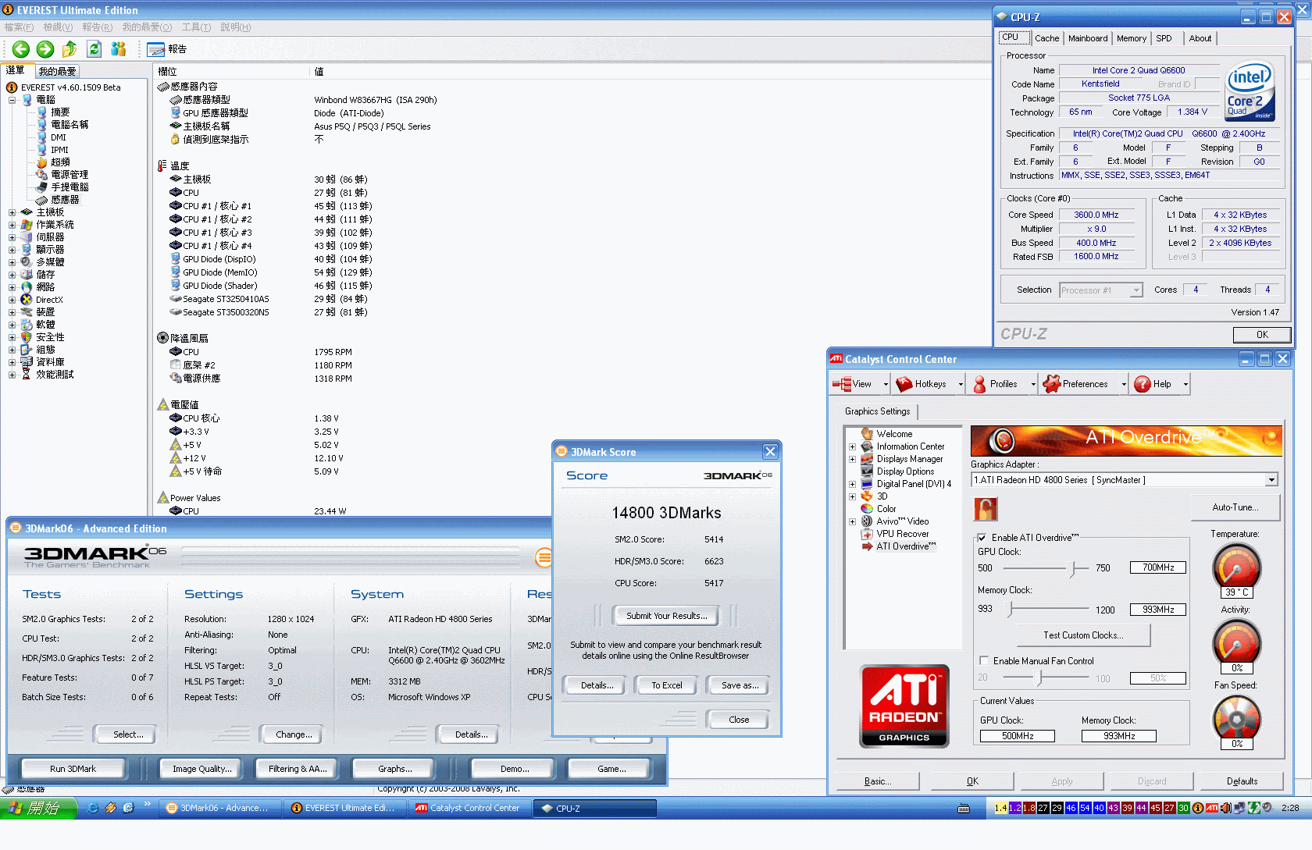Switch to the Mainboard tab in CPU-Z
Viewport: 1312px width, 850px height.
tap(1088, 38)
